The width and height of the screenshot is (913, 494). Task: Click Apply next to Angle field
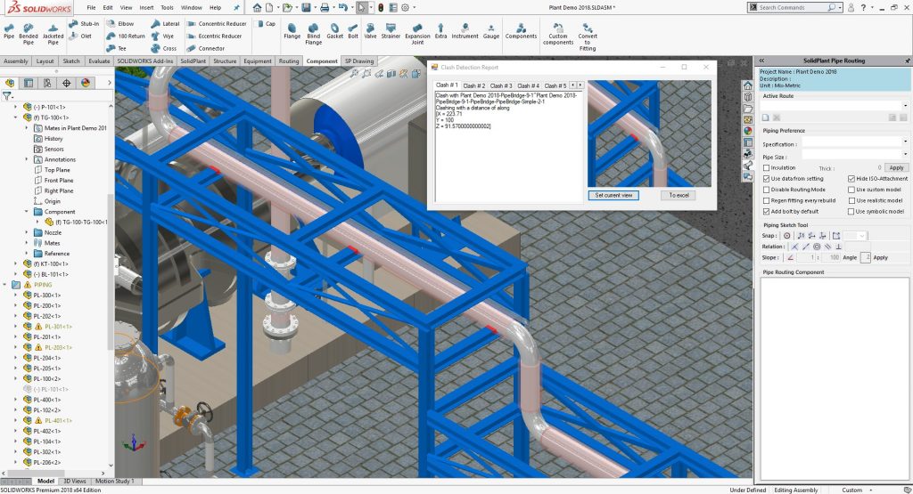[x=880, y=257]
